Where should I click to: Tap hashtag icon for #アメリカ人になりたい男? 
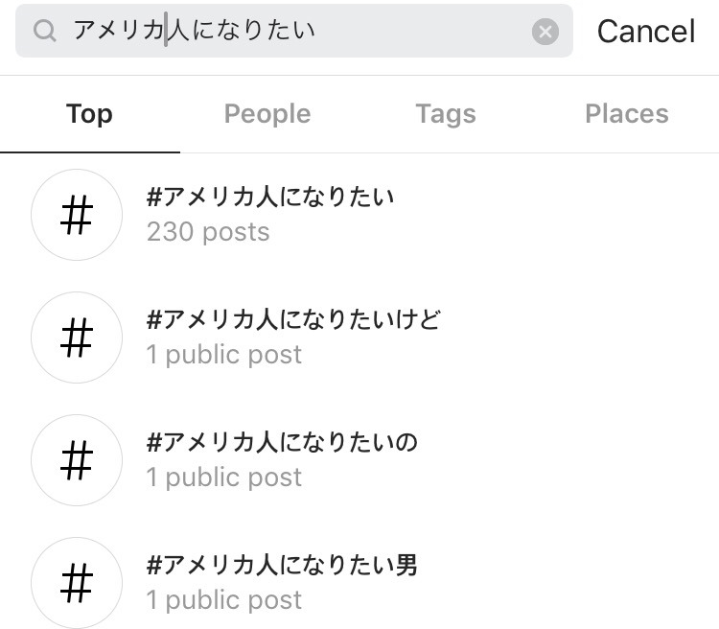[x=77, y=583]
